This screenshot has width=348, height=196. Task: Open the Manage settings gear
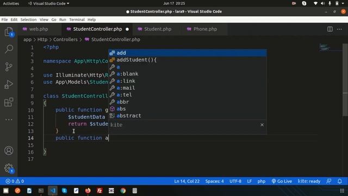pyautogui.click(x=9, y=168)
